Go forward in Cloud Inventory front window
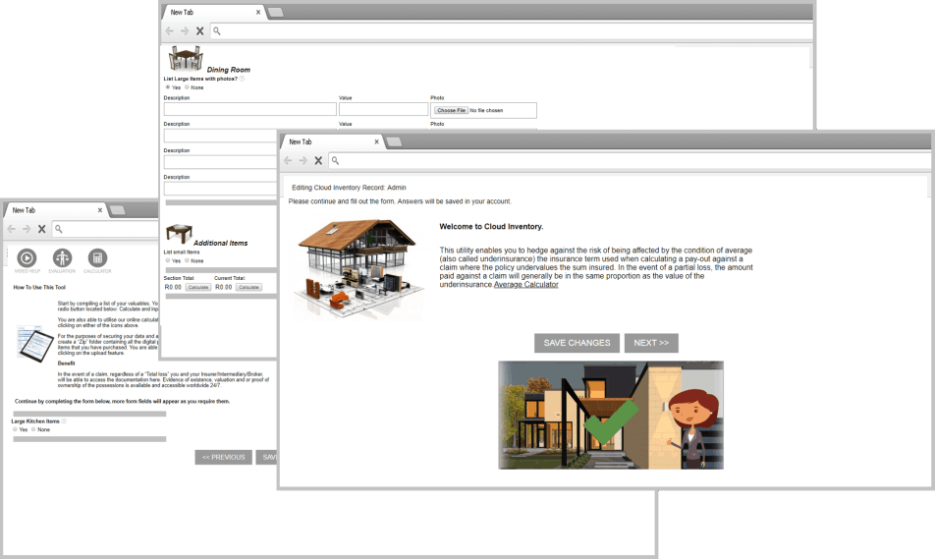 coord(302,160)
